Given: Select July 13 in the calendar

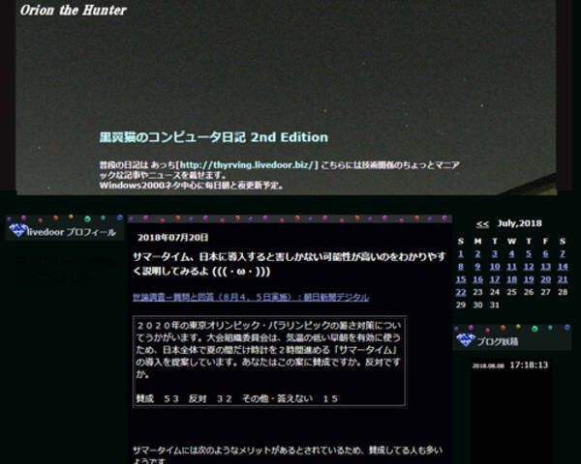Looking at the screenshot, I should point(545,267).
